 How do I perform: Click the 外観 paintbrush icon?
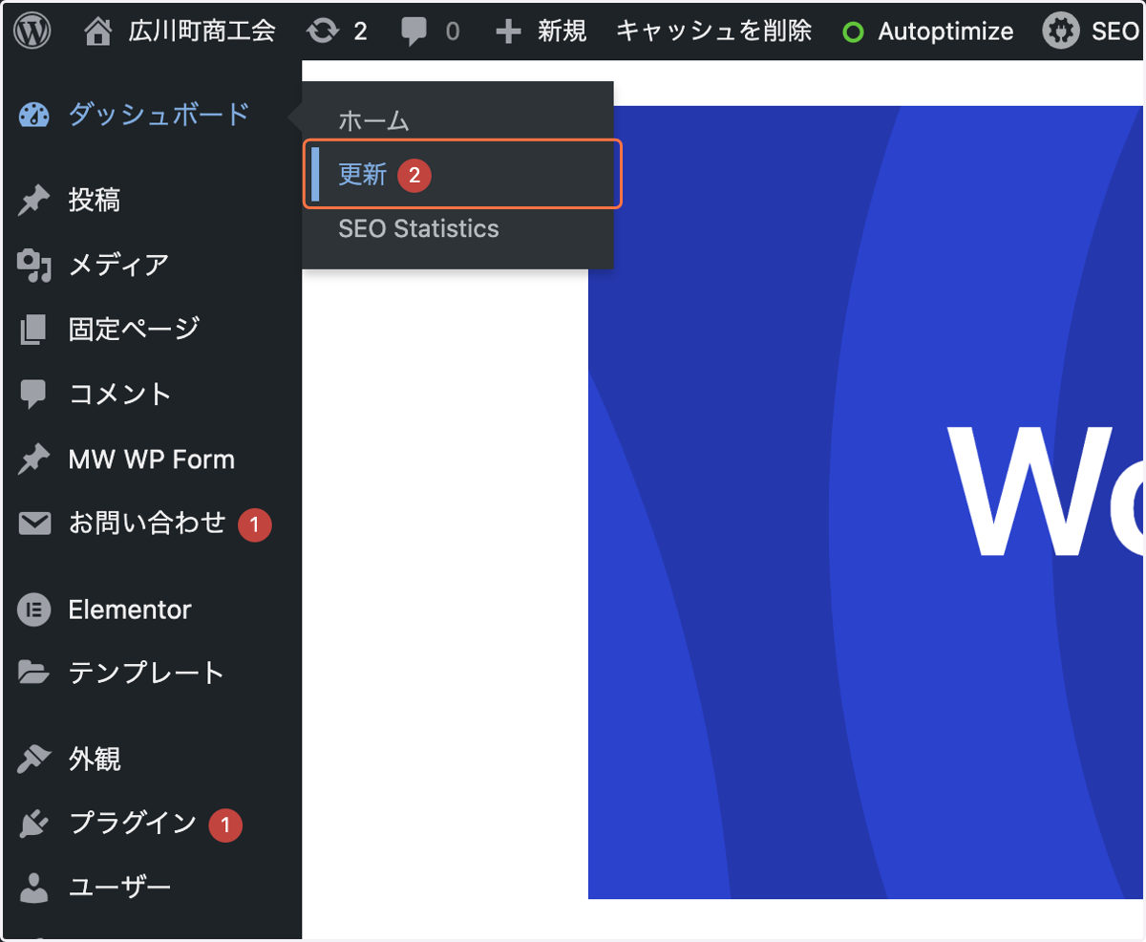tap(34, 760)
